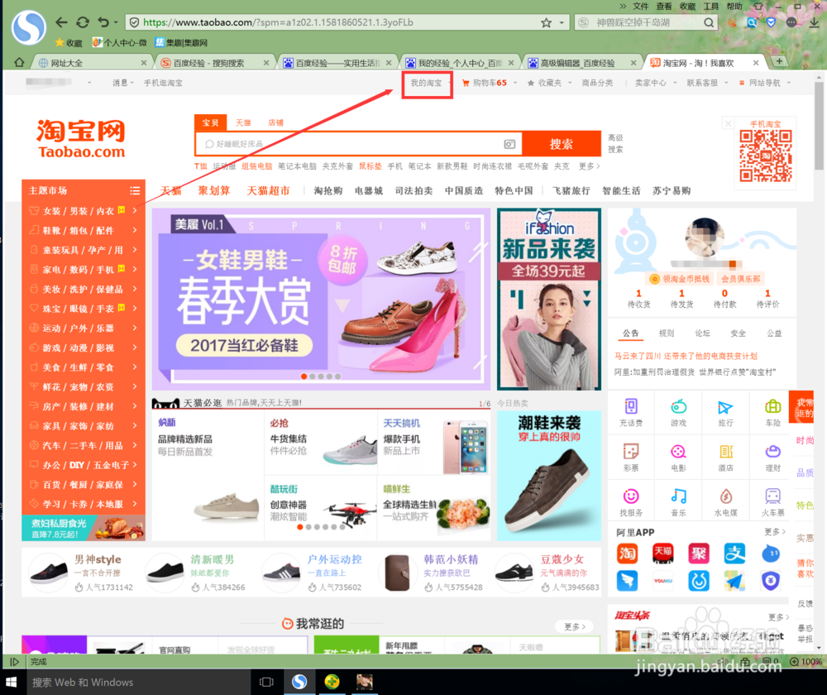The height and width of the screenshot is (695, 827).
Task: Open Task View in taskbar
Action: pos(266,683)
